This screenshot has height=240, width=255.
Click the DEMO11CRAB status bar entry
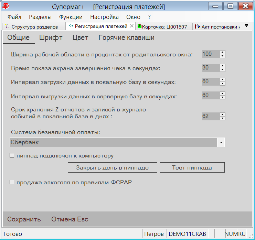(187, 234)
